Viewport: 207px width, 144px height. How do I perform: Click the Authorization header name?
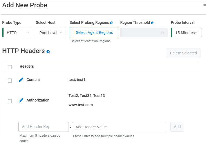click(x=38, y=100)
